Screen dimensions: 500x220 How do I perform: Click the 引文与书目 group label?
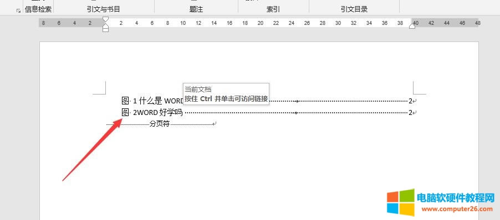(x=103, y=9)
